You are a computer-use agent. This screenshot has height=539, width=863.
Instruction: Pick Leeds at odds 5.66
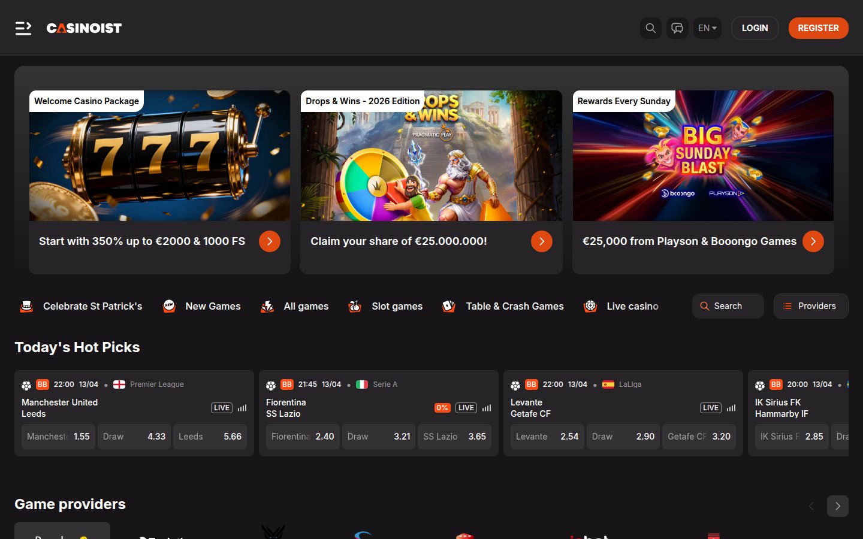210,437
